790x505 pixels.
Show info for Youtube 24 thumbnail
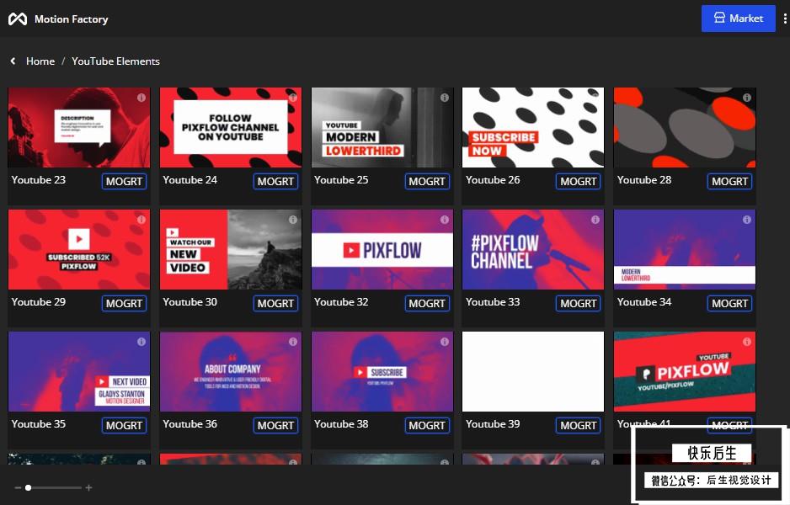click(293, 98)
